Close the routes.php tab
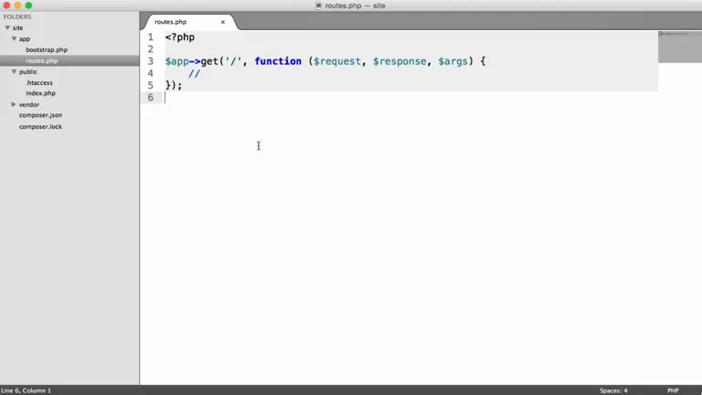This screenshot has height=395, width=702. pyautogui.click(x=223, y=22)
